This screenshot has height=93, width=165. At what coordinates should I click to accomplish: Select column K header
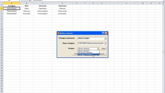[x=126, y=3]
